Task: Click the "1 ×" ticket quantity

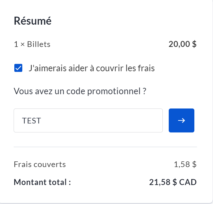Action: point(19,44)
